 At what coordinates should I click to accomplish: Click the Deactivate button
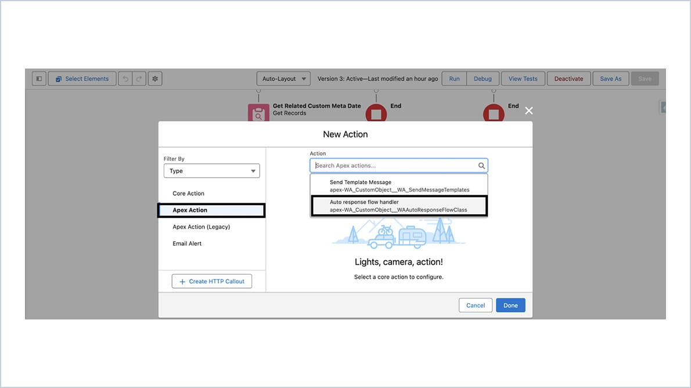(x=568, y=78)
